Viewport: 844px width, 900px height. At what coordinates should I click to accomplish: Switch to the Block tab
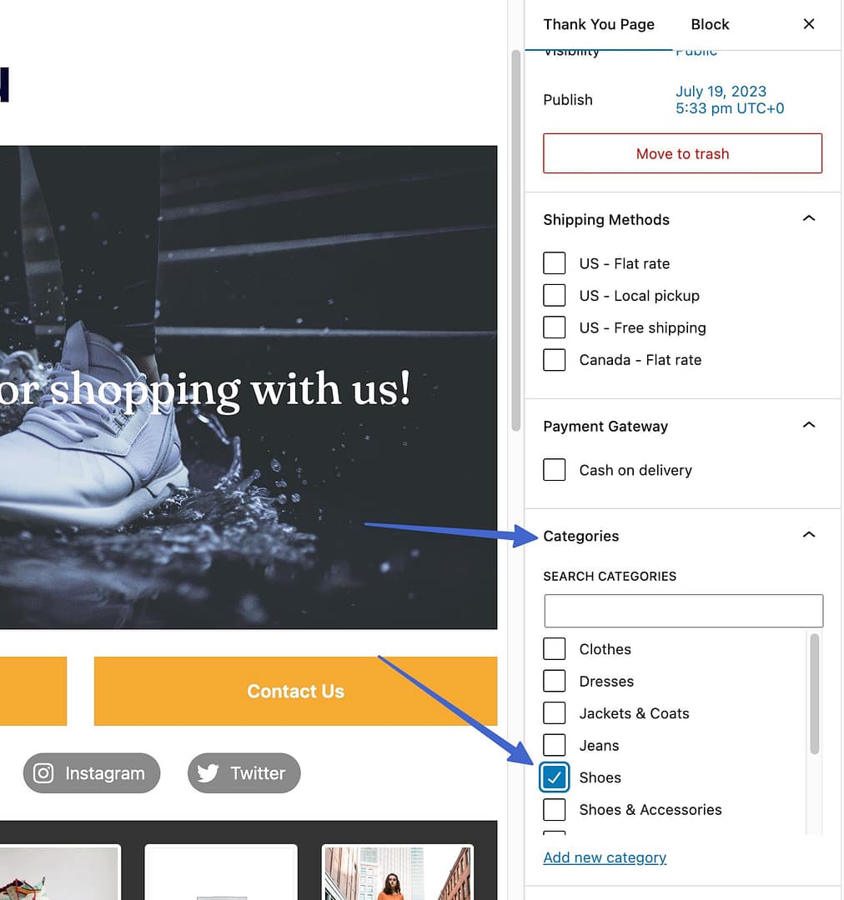click(x=710, y=25)
